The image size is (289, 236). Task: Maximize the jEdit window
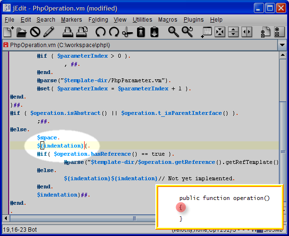270,8
